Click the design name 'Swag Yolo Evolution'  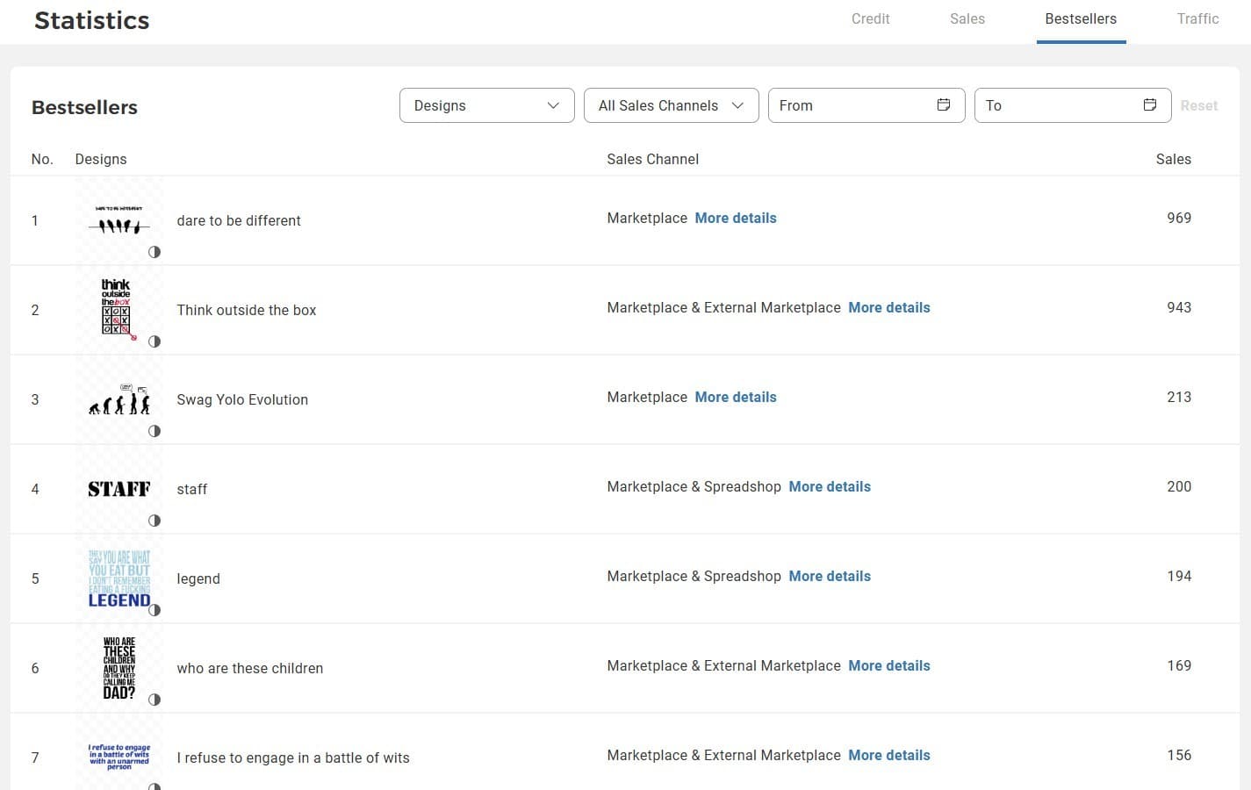(x=242, y=399)
